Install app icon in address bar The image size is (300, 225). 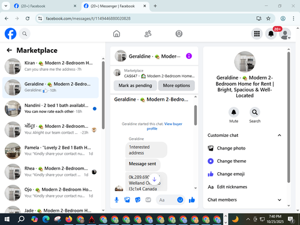259,19
